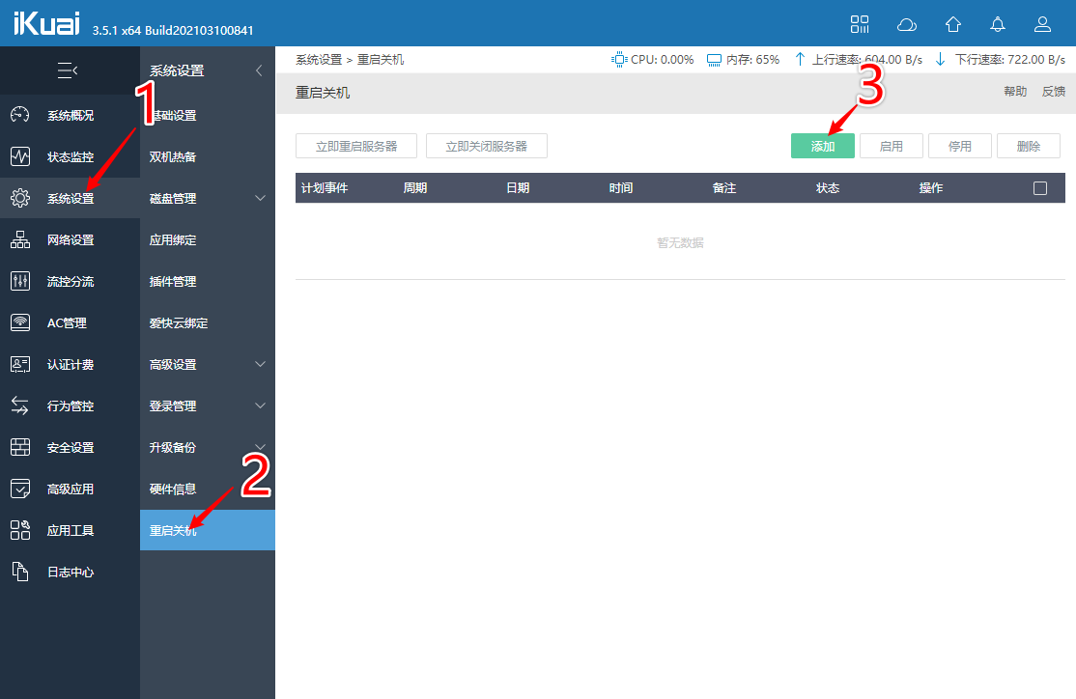
Task: Collapse the 系统设置 submenu panel chevron
Action: 259,70
